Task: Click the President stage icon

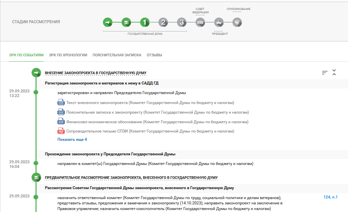Action: (219, 22)
